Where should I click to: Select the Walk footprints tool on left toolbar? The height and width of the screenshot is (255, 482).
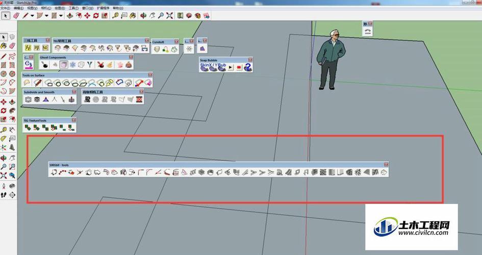click(x=4, y=195)
